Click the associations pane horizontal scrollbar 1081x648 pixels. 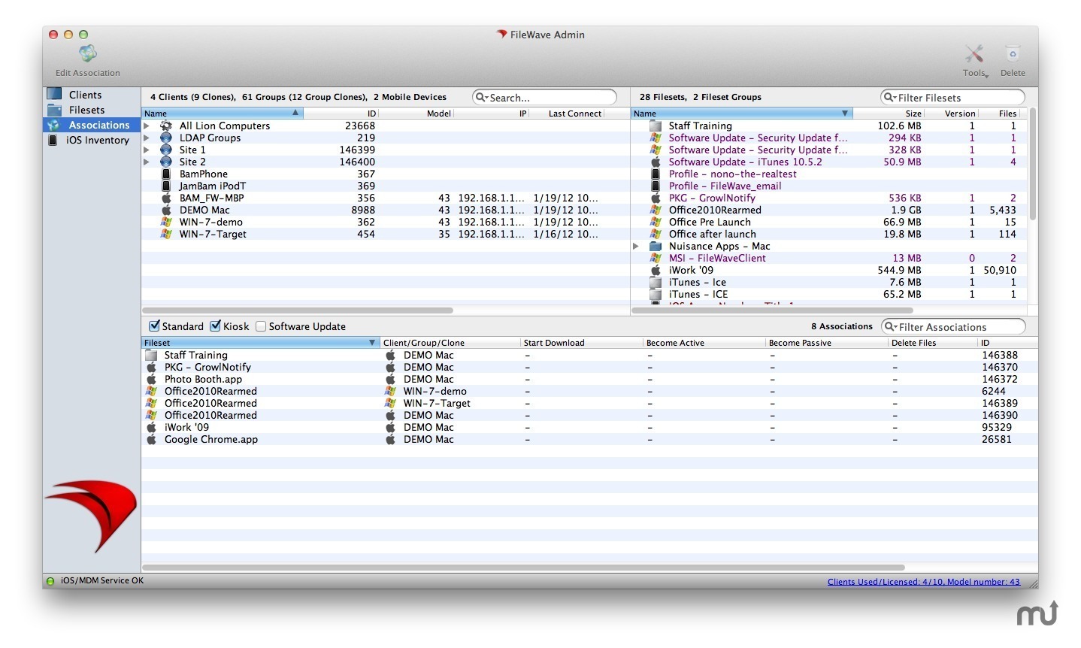click(524, 568)
